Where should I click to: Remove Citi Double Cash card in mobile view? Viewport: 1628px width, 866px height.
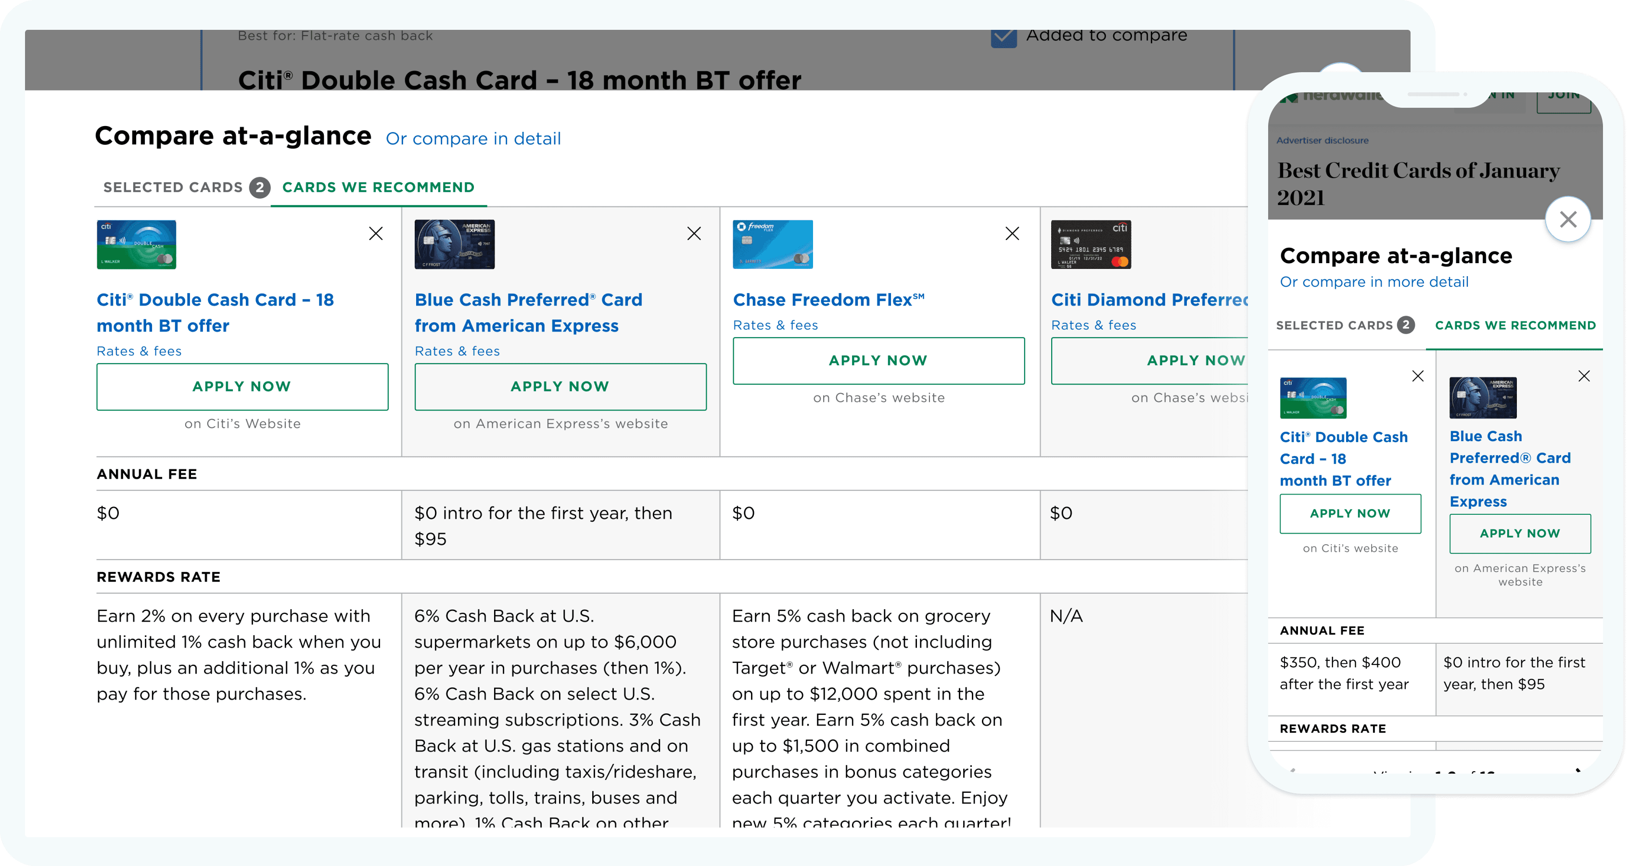tap(1418, 376)
